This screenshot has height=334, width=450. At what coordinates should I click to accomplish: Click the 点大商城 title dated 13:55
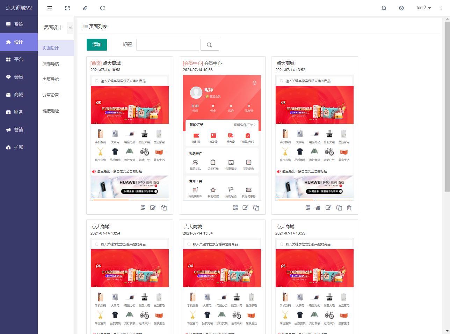coord(285,227)
